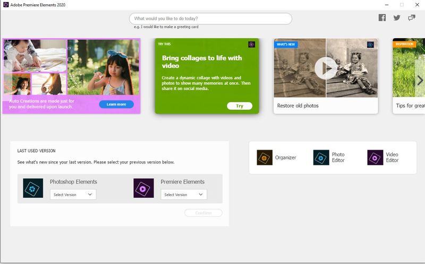Click Premiere Elements icon in Last Used Version
This screenshot has width=425, height=264.
click(x=143, y=188)
